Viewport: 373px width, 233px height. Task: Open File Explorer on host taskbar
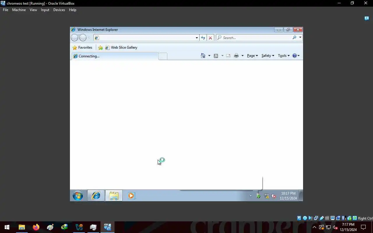[x=22, y=227]
